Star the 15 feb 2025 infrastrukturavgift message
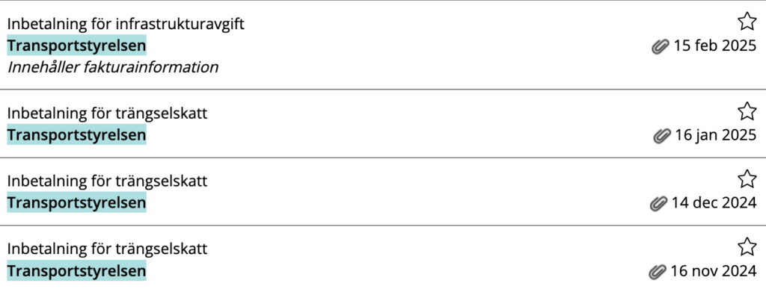The width and height of the screenshot is (766, 292). tap(747, 22)
